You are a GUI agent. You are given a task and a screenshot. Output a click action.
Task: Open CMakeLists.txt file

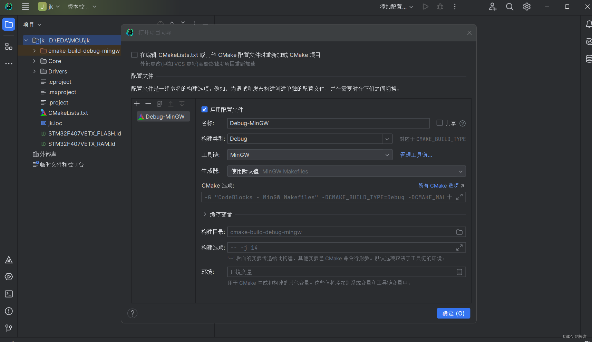click(x=68, y=113)
